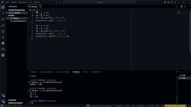Close the bottom terminal panel
The height and width of the screenshot is (107, 191).
pos(188,72)
